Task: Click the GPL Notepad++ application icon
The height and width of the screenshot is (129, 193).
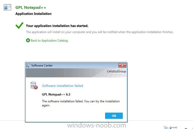Action: point(7,7)
